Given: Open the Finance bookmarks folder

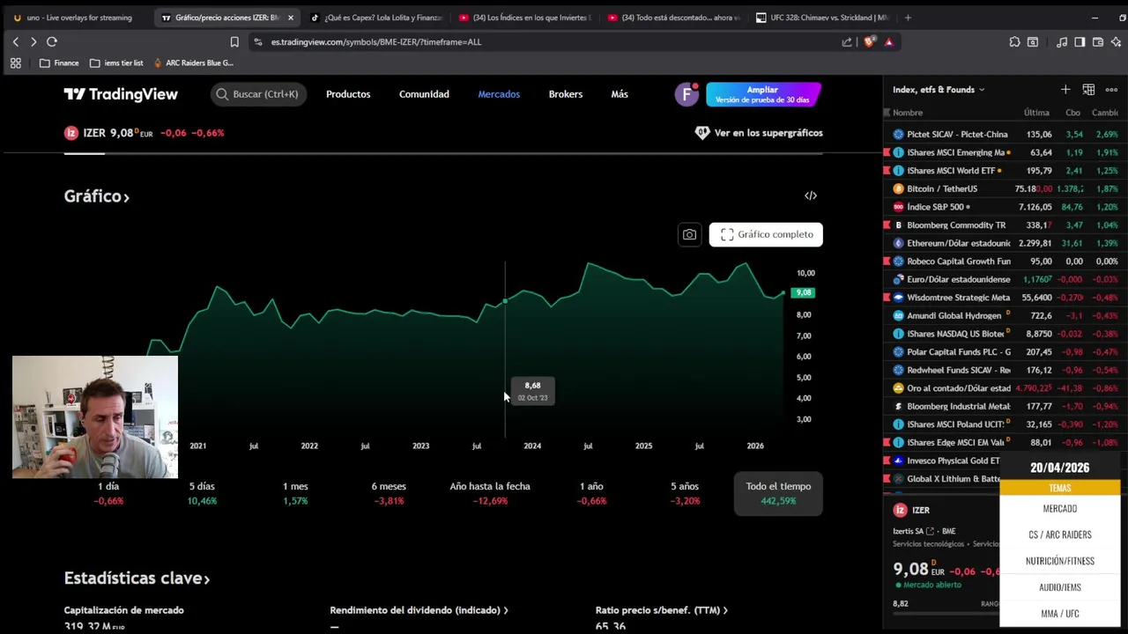Looking at the screenshot, I should click(59, 63).
